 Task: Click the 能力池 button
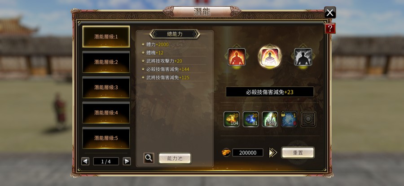[x=175, y=158]
